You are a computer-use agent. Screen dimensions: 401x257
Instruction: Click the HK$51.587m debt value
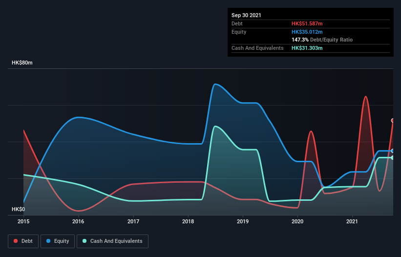[307, 24]
